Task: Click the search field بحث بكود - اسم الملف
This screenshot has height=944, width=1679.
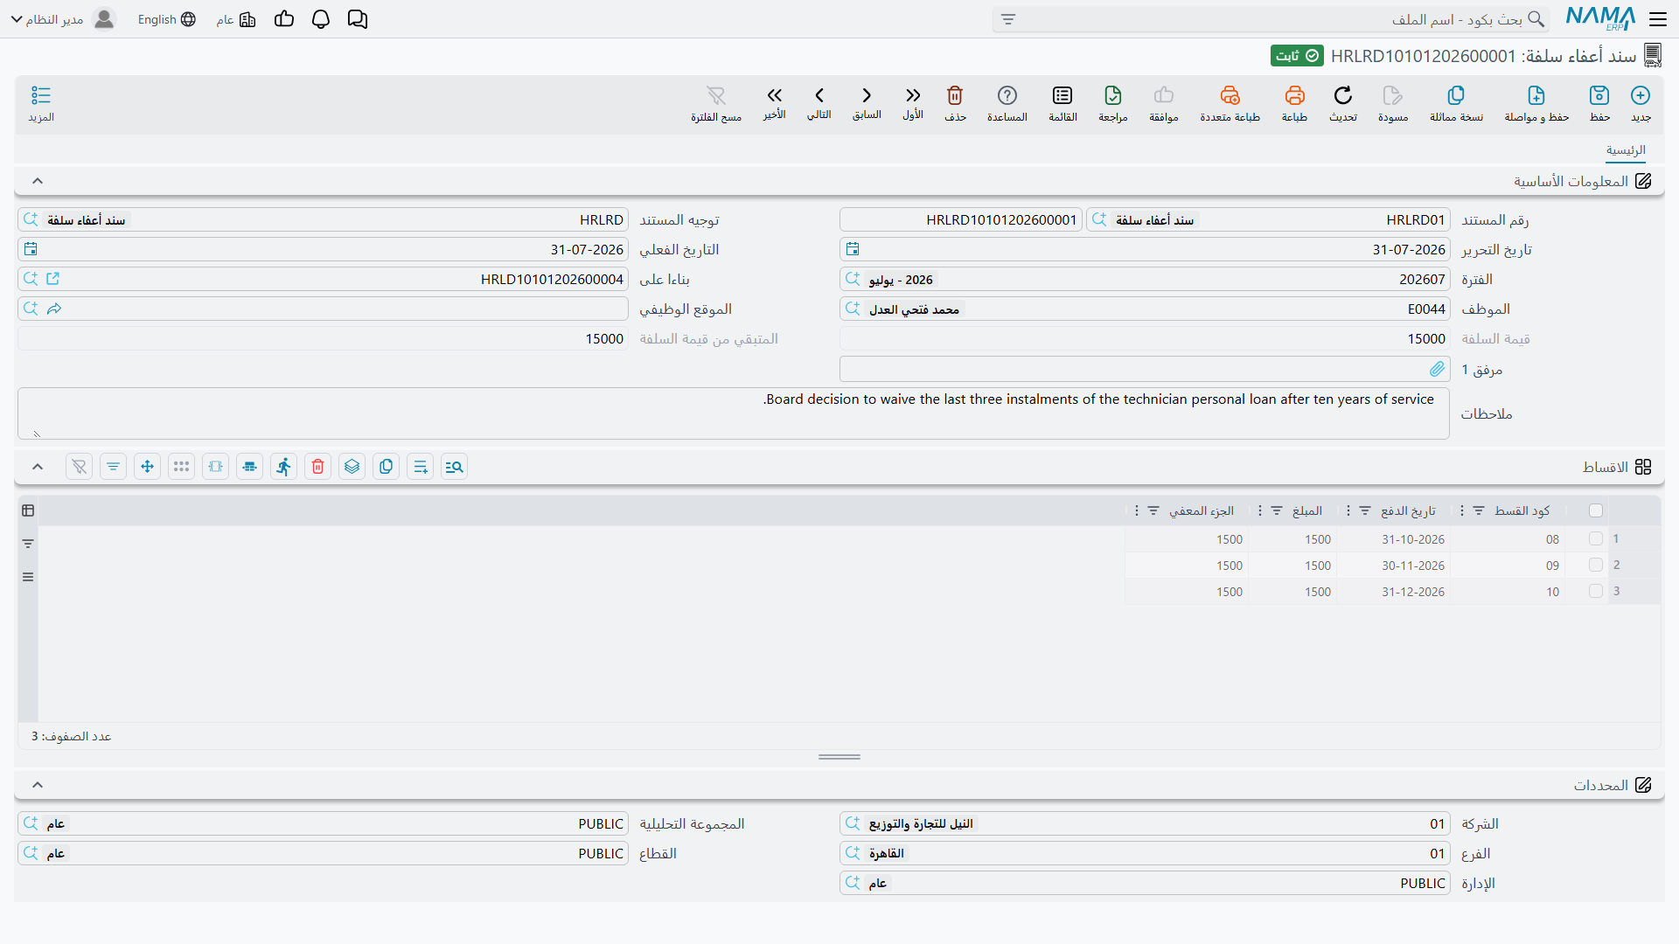Action: pos(1270,19)
